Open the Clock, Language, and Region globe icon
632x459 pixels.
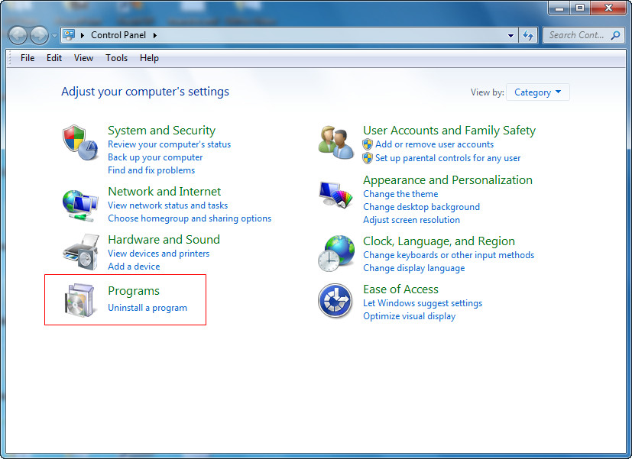(x=336, y=254)
